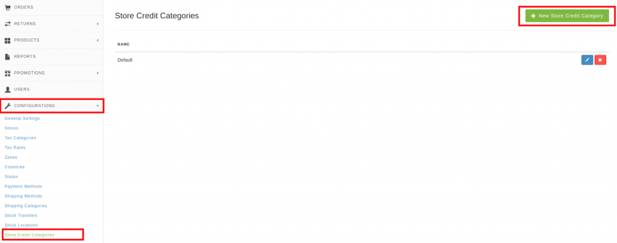Edit the Default category with pencil icon
617x243 pixels.
click(587, 60)
